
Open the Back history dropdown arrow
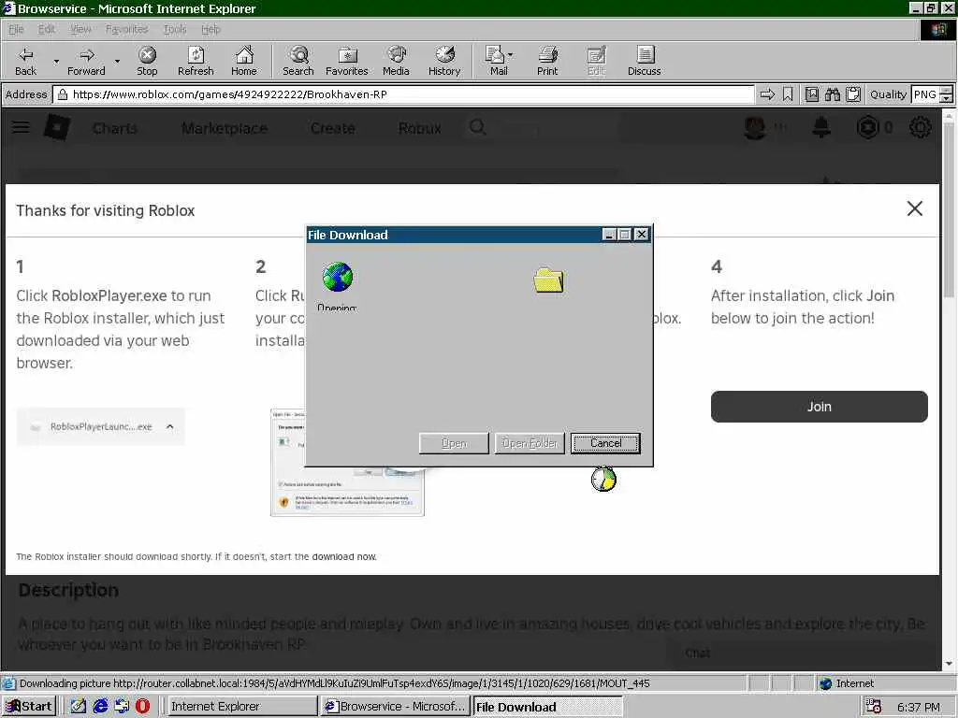coord(56,61)
